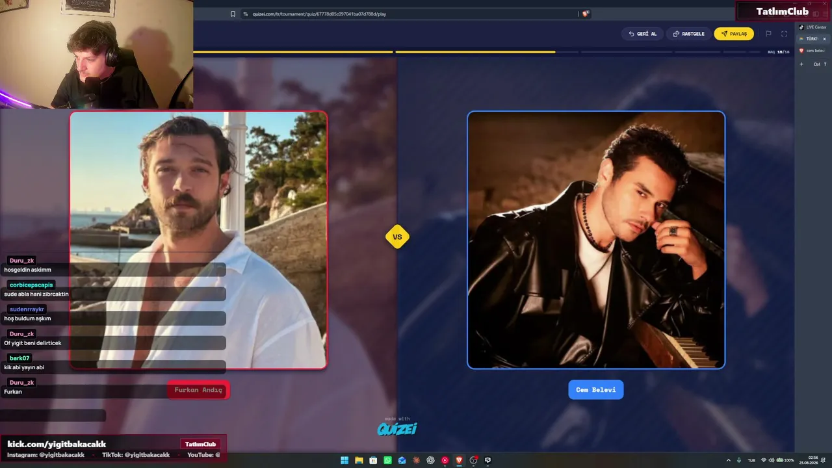Image resolution: width=832 pixels, height=468 pixels.
Task: Open File Explorer from the taskbar
Action: coord(359,460)
